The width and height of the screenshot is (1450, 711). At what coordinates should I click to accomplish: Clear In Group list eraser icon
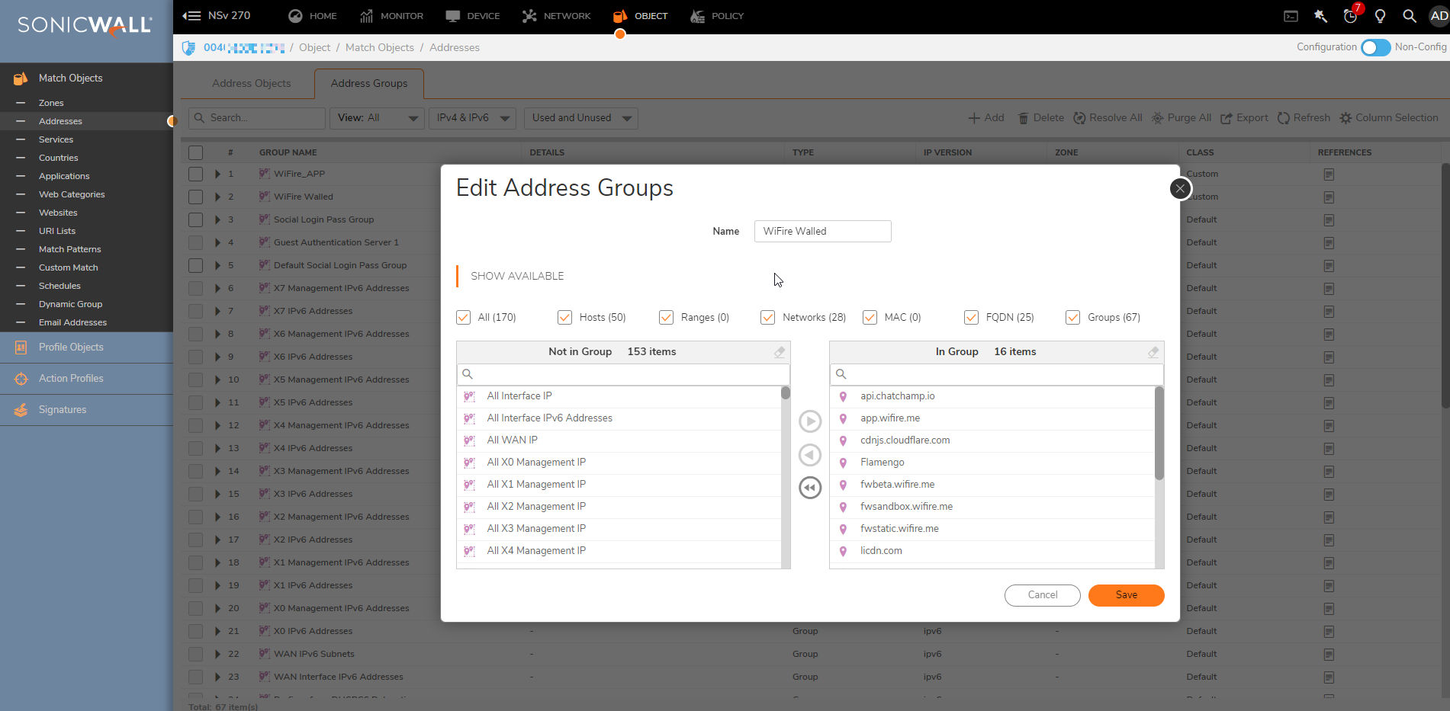pos(1153,352)
